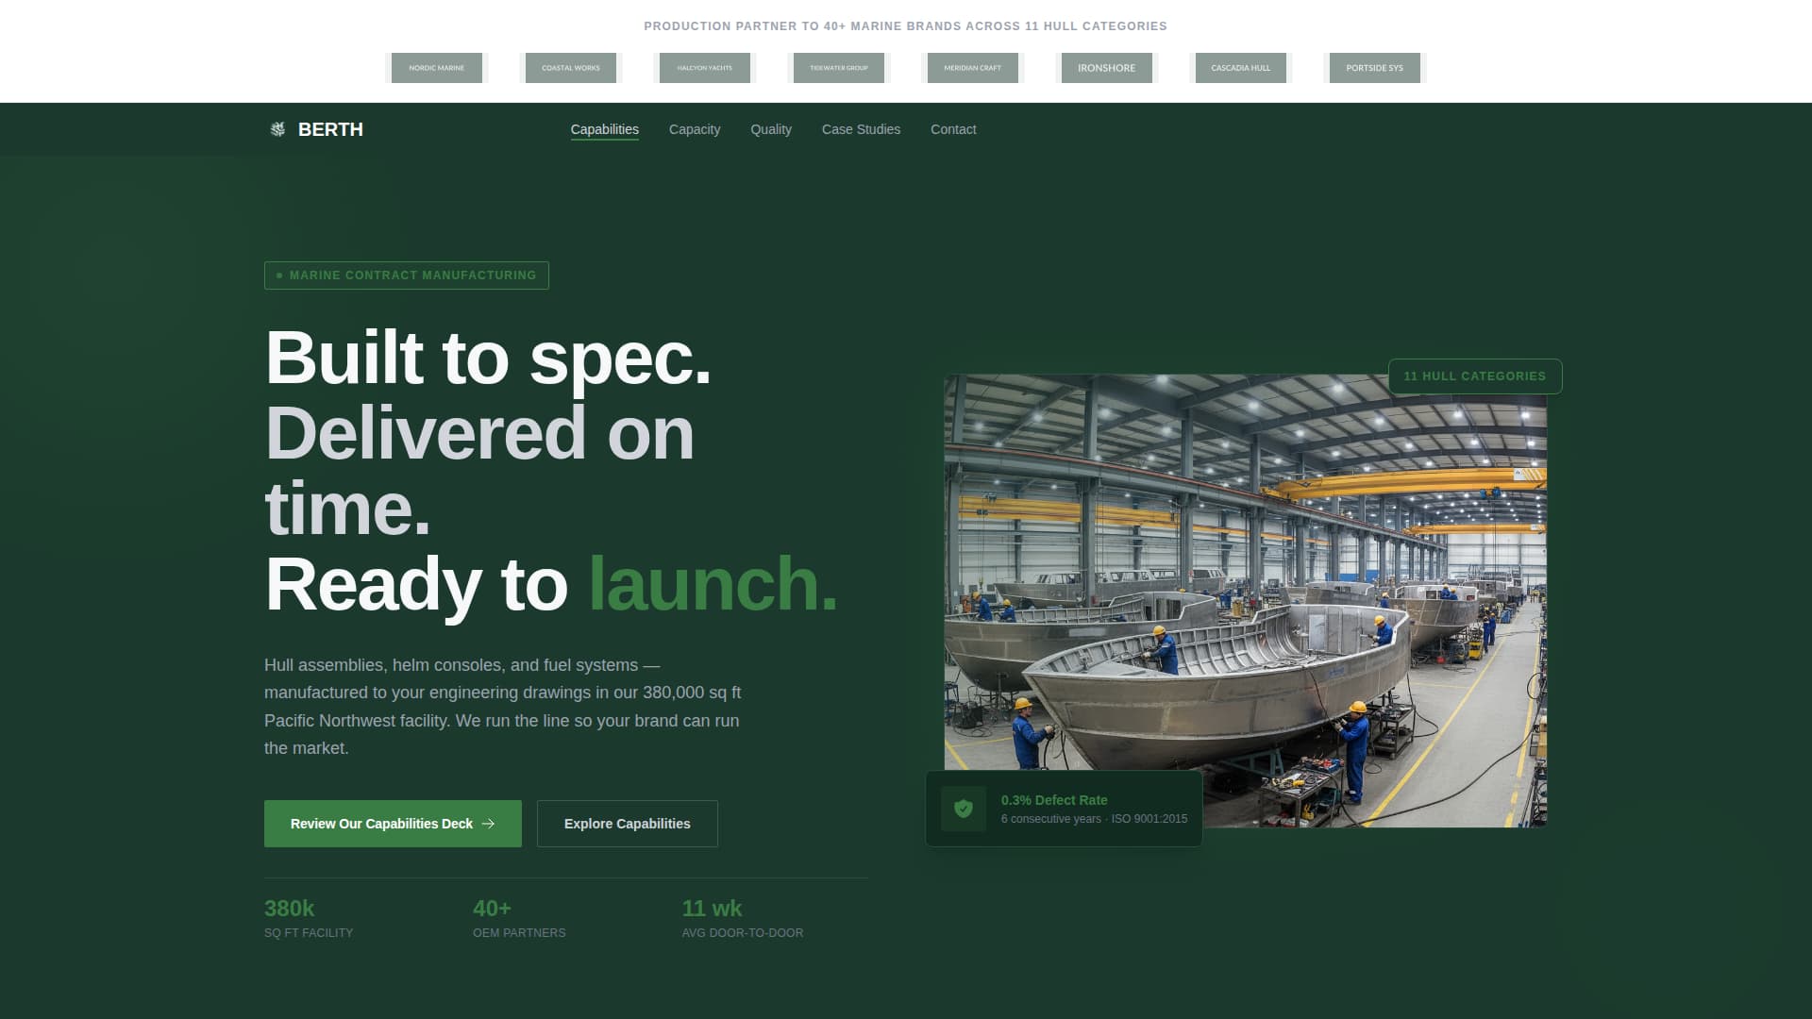Click the MARINE CONTRACT MANUFACTURING badge
The image size is (1812, 1019).
[x=406, y=275]
